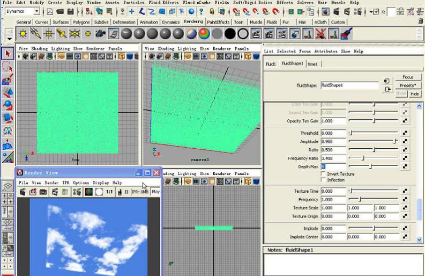Click the Depth Max value field
This screenshot has height=276, width=425.
pos(333,166)
